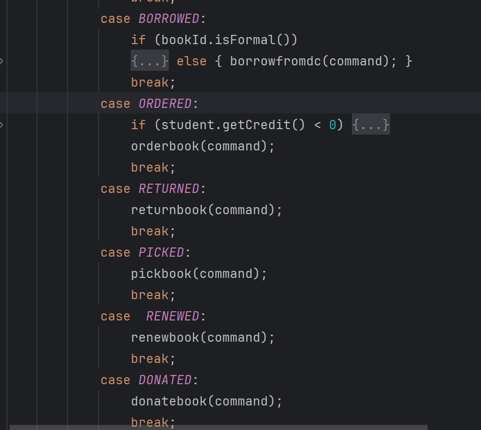Click break after renewbook(command)
This screenshot has width=481, height=430.
pos(150,359)
